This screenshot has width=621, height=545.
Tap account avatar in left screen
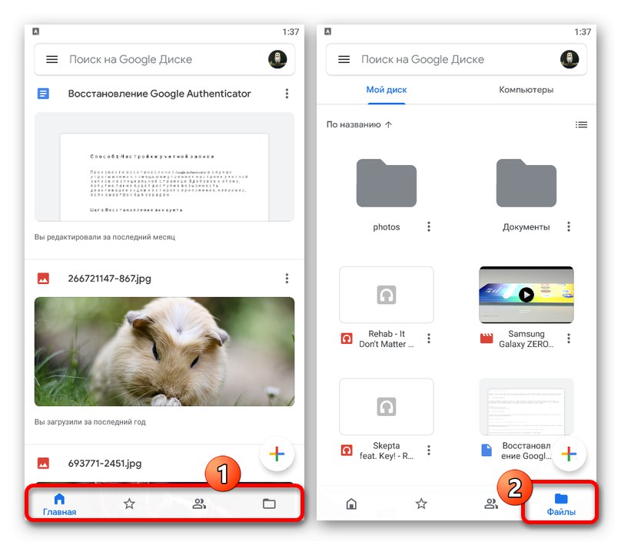pos(277,59)
